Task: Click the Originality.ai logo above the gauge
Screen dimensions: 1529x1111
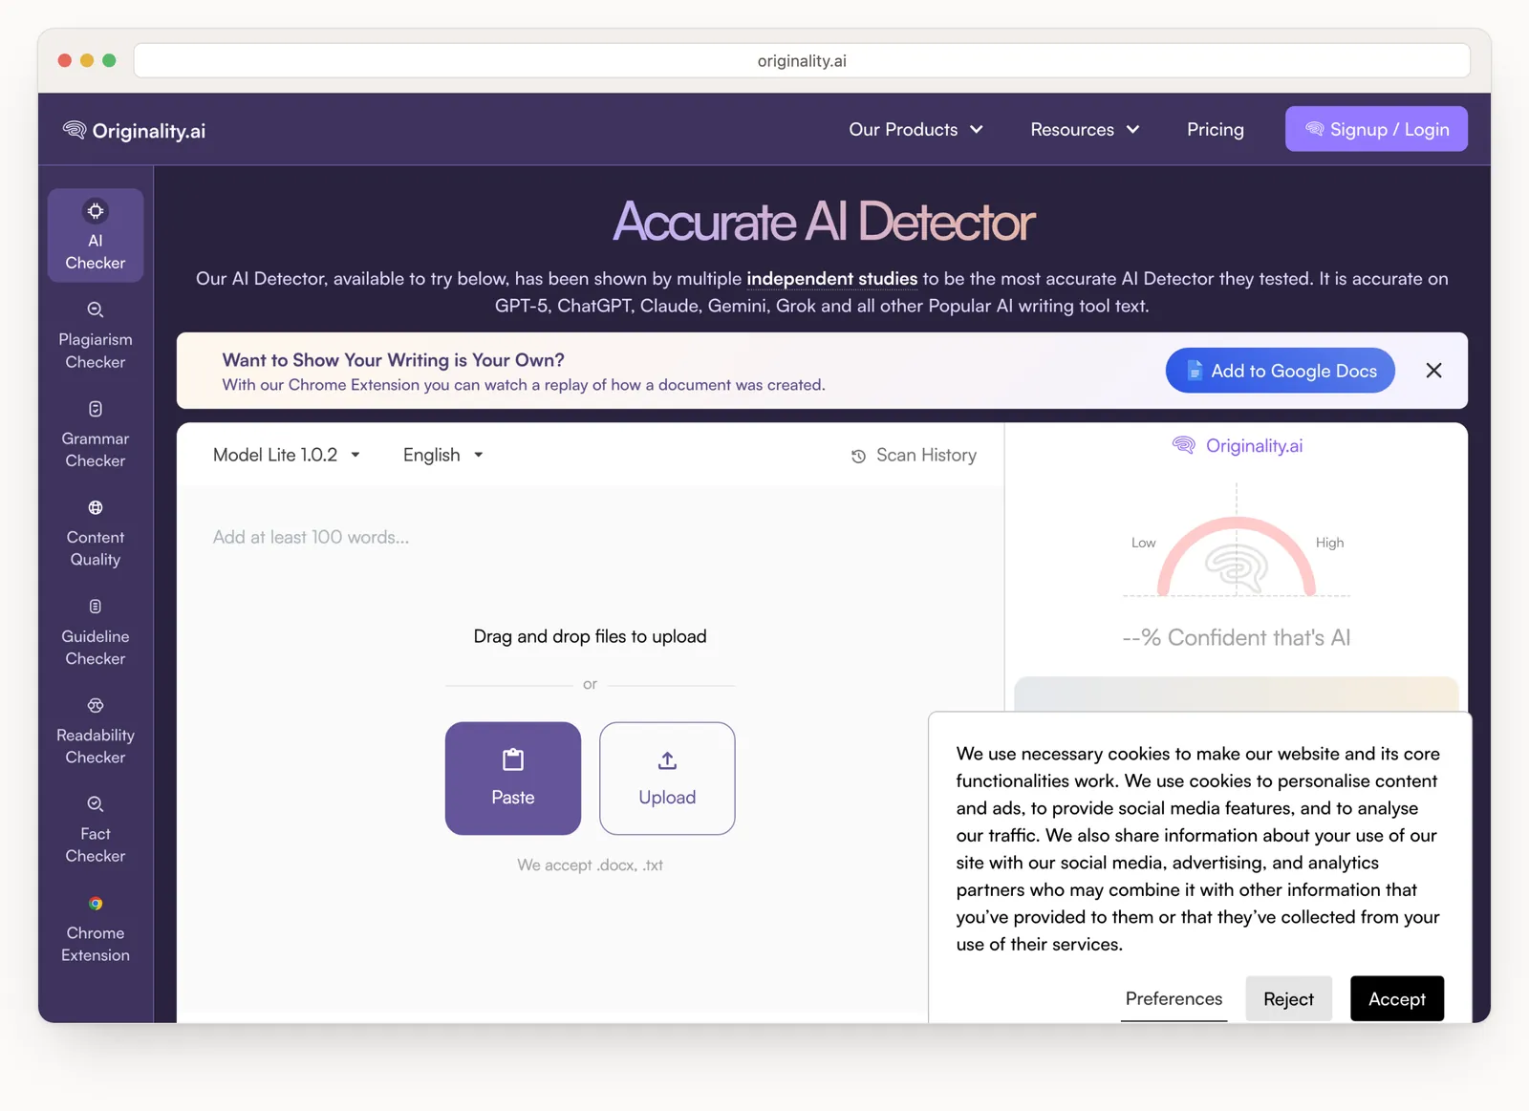Action: point(1237,445)
